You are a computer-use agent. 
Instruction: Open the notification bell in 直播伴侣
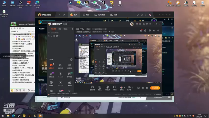154,30
